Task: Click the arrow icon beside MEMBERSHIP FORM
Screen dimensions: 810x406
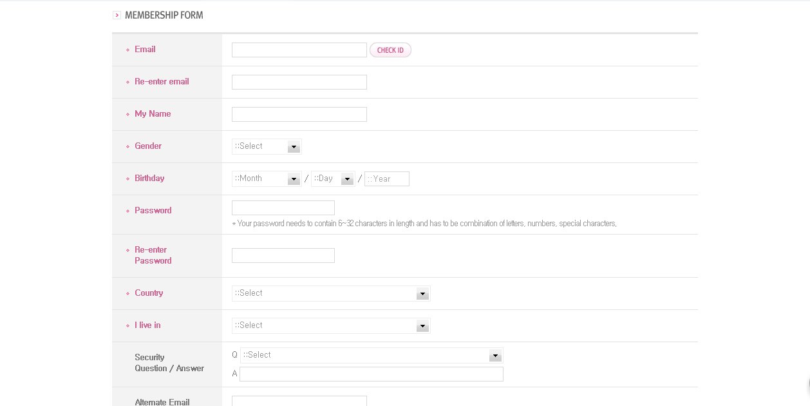Action: tap(117, 15)
